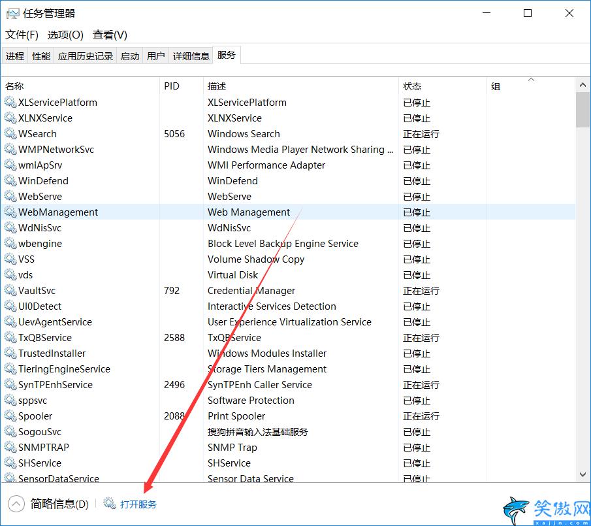591x526 pixels.
Task: Click the gear icon beside UevAgentService
Action: pyautogui.click(x=10, y=321)
